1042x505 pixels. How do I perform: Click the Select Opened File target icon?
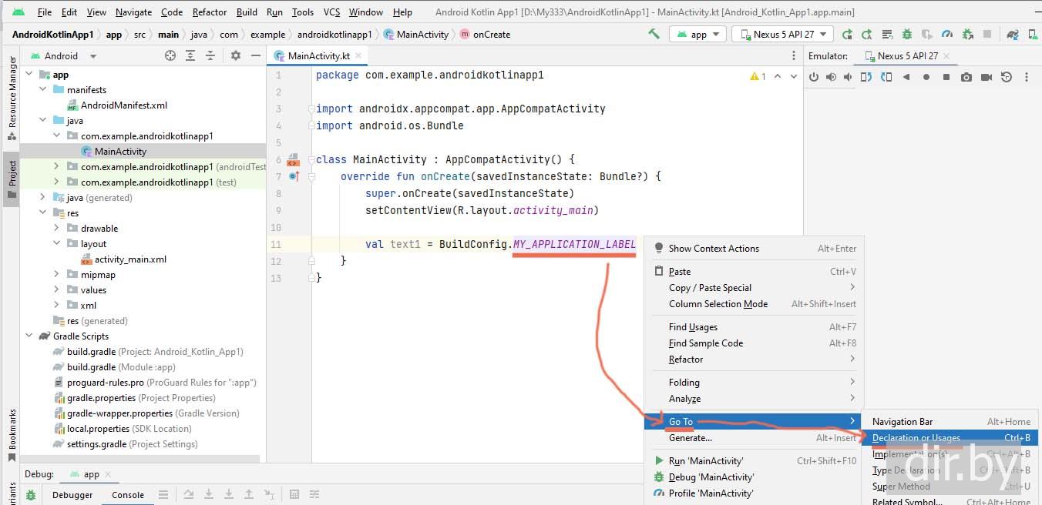170,55
